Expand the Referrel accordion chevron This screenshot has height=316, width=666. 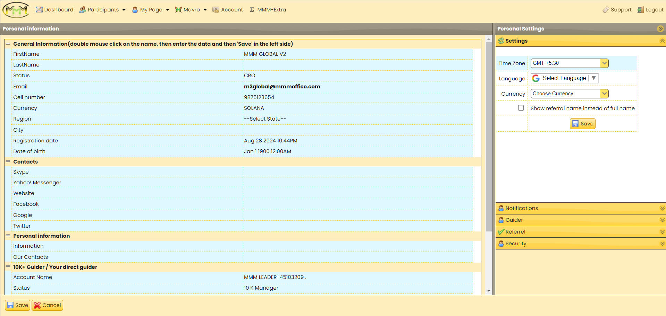[x=662, y=232]
